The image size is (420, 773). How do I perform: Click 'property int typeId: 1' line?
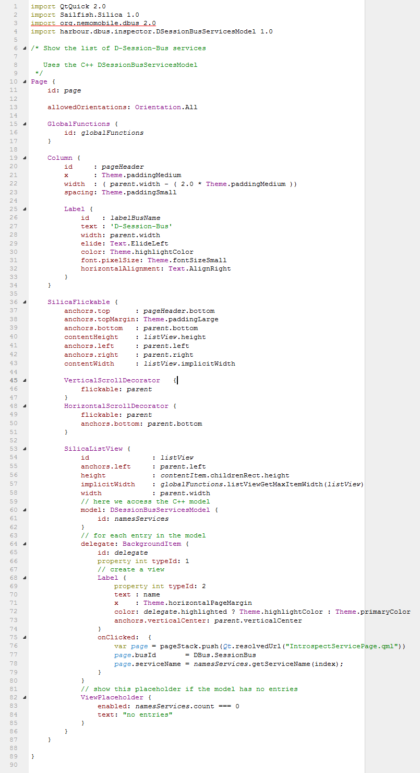coord(143,561)
